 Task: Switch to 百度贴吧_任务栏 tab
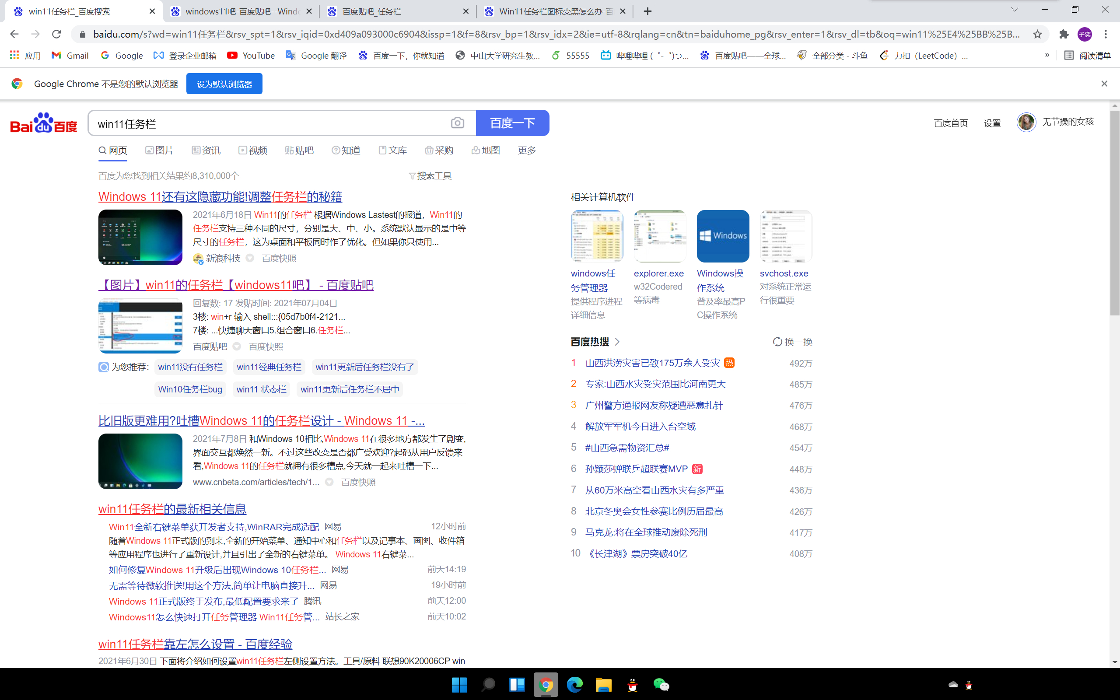coord(397,11)
